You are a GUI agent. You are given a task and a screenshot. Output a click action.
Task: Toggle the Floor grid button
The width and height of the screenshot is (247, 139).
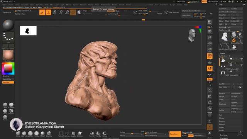tap(210, 62)
